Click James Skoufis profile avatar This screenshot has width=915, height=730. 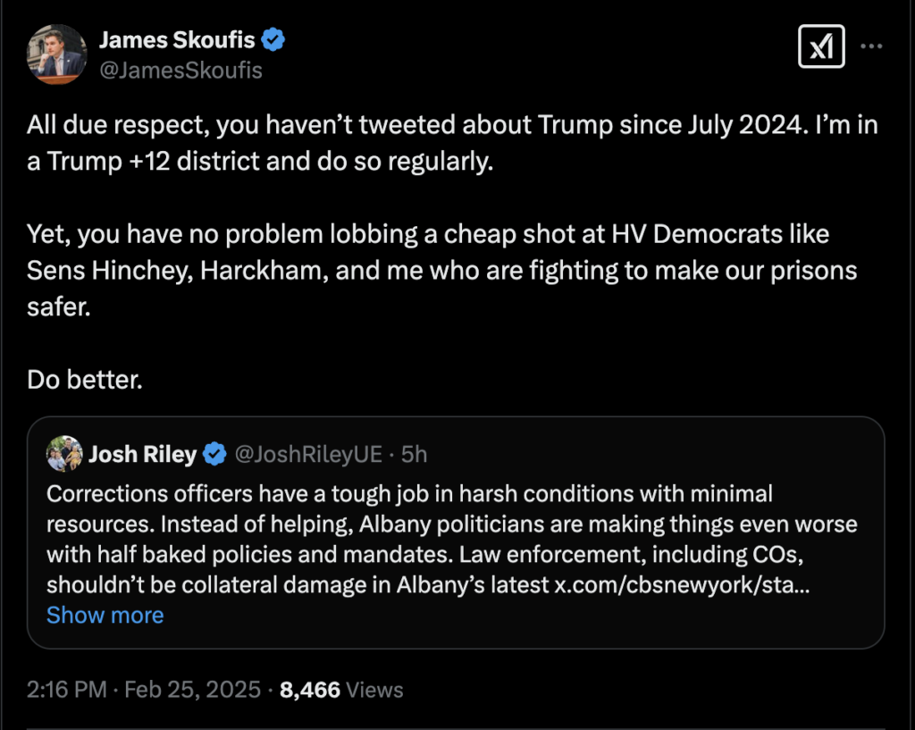57,55
